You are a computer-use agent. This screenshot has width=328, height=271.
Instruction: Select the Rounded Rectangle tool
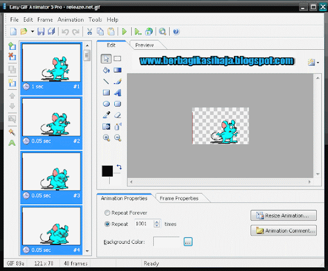[x=117, y=104]
